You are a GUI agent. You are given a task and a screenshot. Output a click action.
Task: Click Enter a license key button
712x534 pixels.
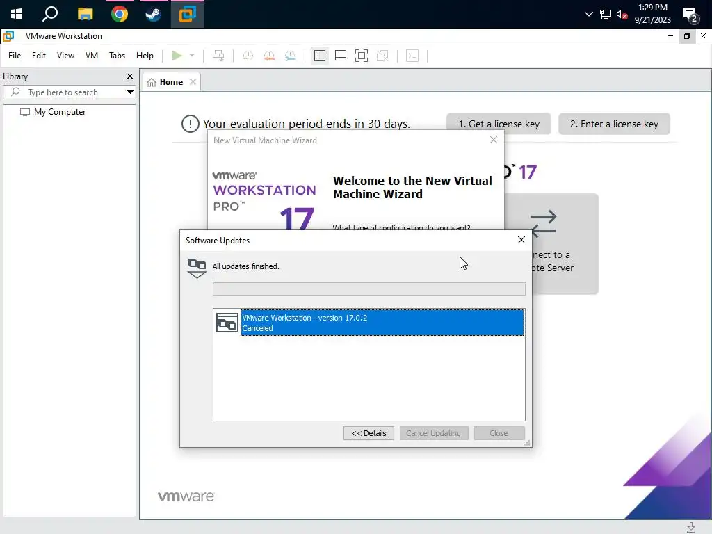pos(614,124)
